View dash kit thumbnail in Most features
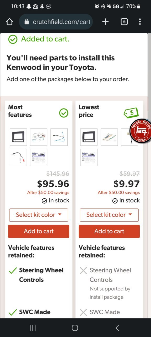 [18, 137]
